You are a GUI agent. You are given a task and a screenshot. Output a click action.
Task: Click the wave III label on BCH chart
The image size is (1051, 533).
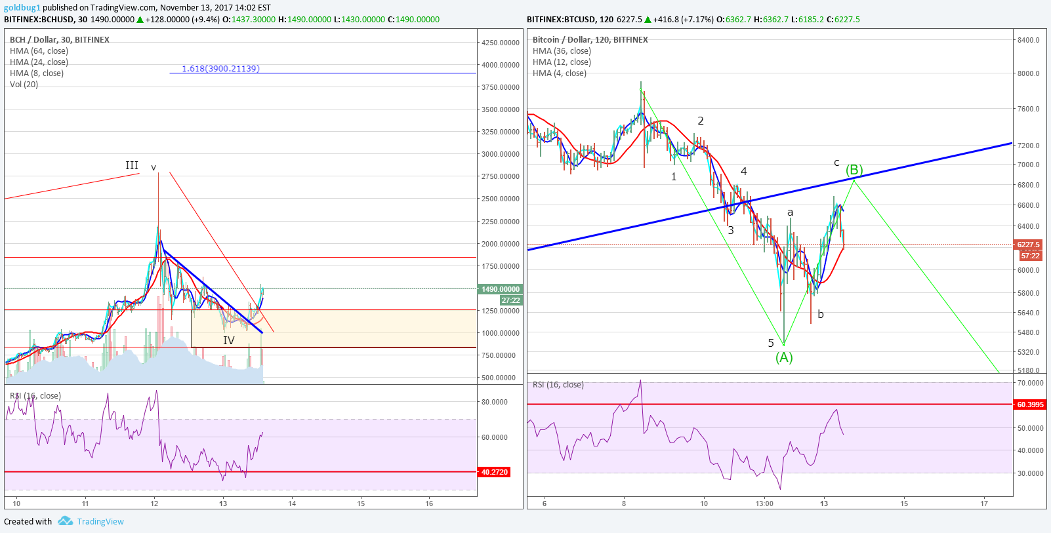click(x=132, y=165)
